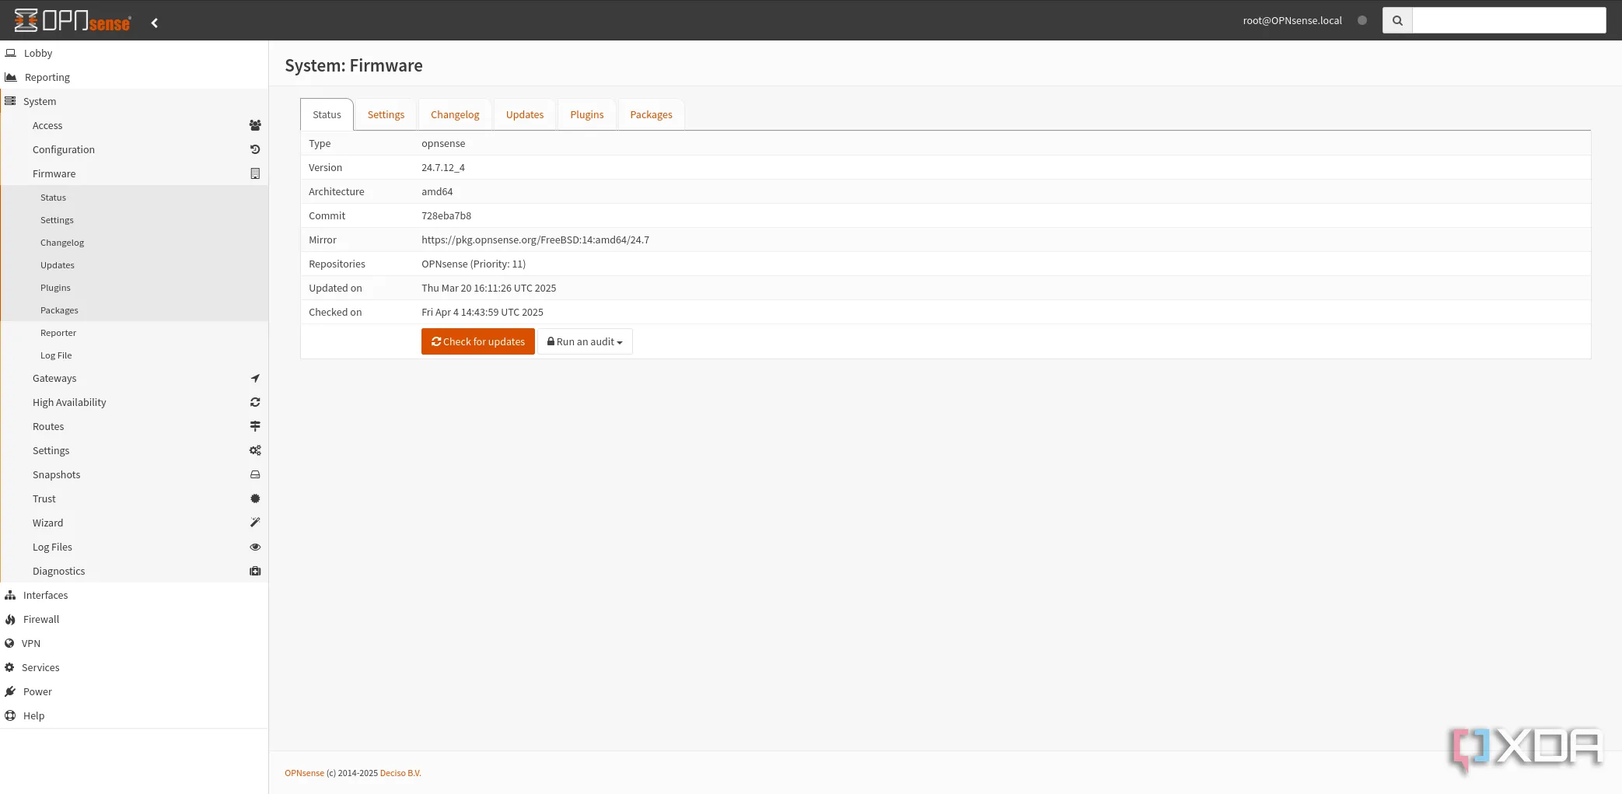Click the Routes signpost icon
1622x794 pixels.
coord(255,426)
